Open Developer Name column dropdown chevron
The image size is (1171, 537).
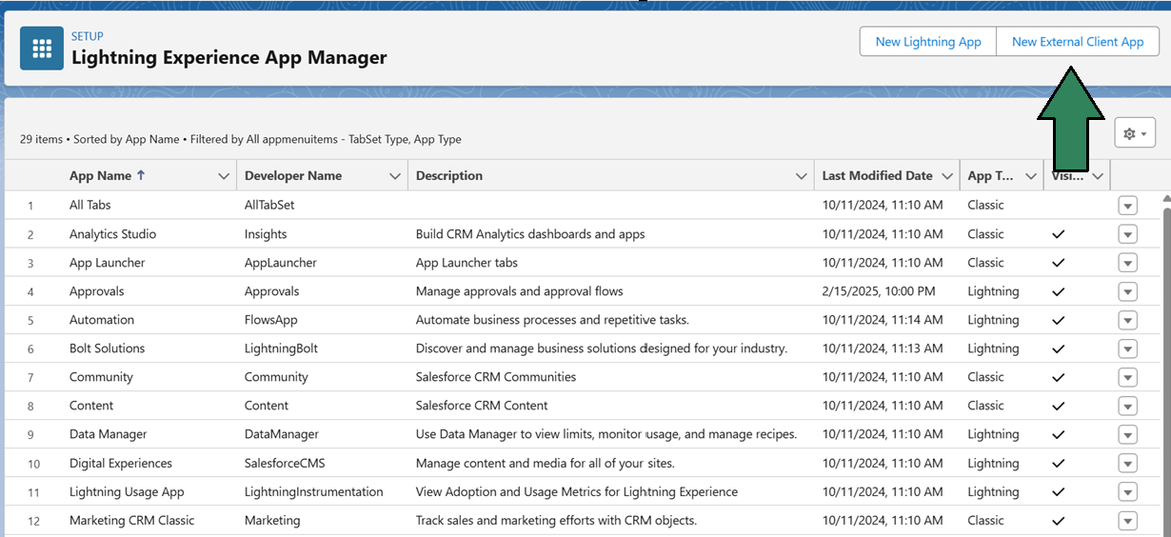(x=395, y=176)
